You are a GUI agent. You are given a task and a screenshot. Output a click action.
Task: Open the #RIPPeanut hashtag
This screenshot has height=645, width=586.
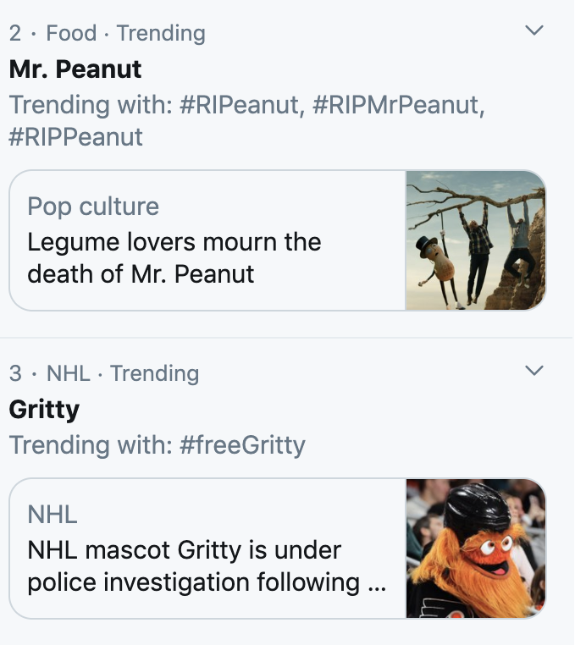pos(75,136)
